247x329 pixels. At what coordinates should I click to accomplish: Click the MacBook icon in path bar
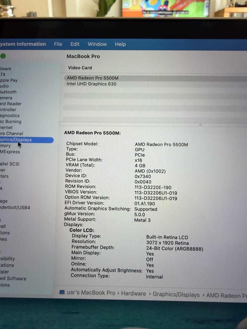pyautogui.click(x=62, y=292)
